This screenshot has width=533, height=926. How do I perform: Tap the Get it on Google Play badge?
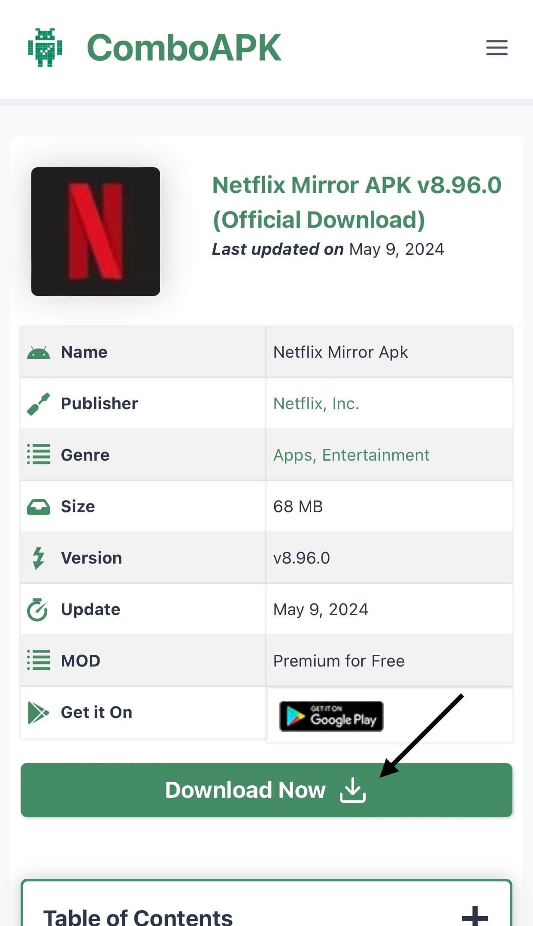point(331,716)
